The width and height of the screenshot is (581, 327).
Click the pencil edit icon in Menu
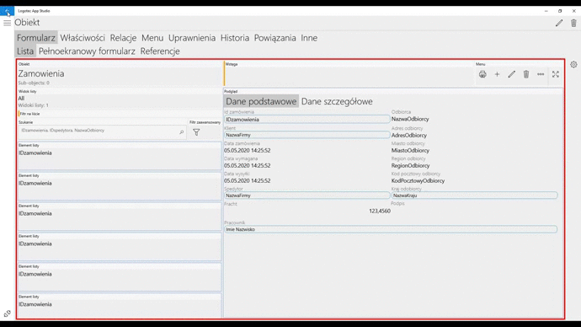(512, 74)
